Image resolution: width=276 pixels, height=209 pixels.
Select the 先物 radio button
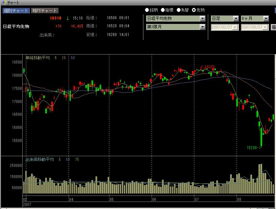(x=194, y=10)
